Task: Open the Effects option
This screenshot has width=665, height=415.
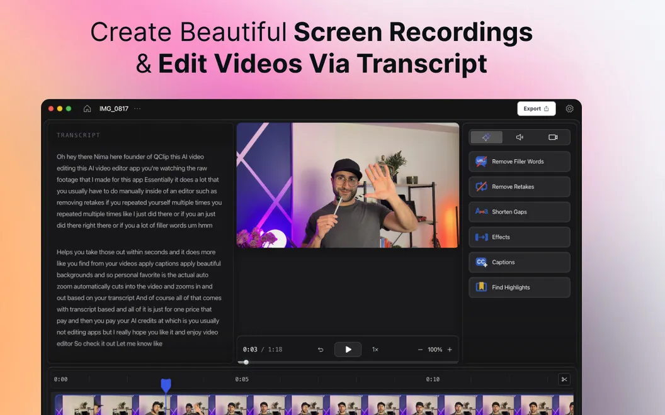Action: pyautogui.click(x=519, y=237)
